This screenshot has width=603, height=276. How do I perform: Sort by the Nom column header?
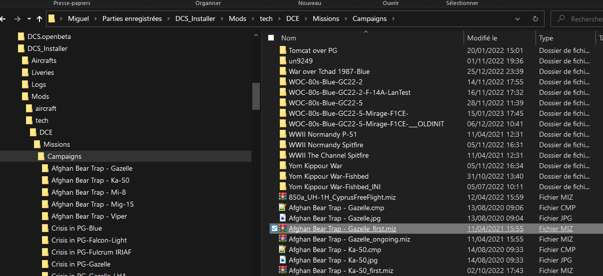click(x=288, y=38)
